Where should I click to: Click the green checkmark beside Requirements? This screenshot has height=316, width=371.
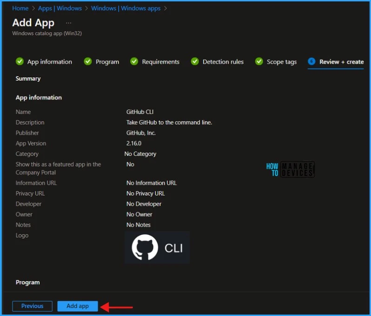(x=134, y=61)
